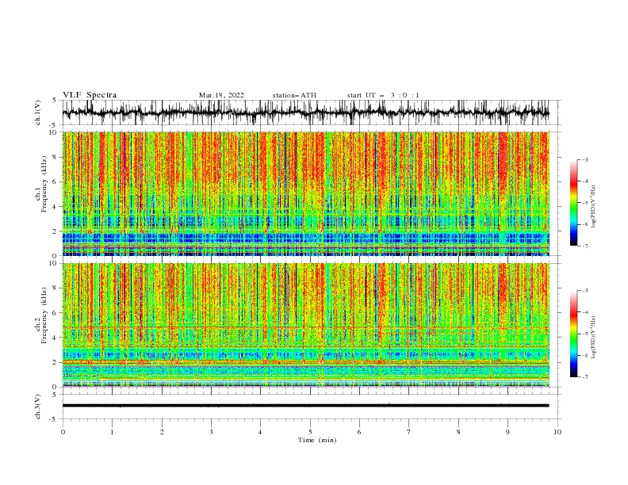Click the time axis tick label "0"
628x485 pixels.
[63, 432]
